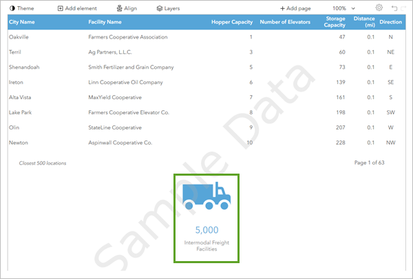Select storage capacity value 228
The image size is (413, 279).
[340, 143]
